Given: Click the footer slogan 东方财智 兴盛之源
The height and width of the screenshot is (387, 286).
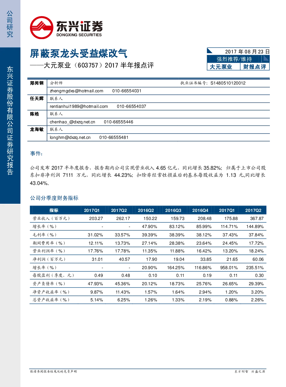Looking at the screenshot, I should (x=250, y=371).
